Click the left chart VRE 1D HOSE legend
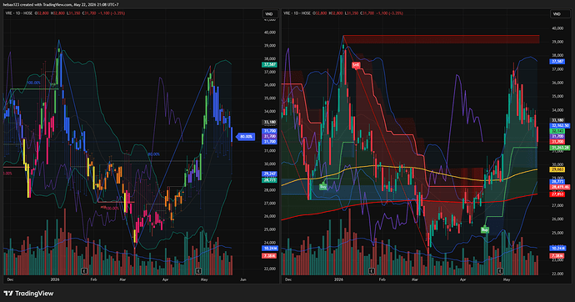This screenshot has width=575, height=302. pos(19,13)
